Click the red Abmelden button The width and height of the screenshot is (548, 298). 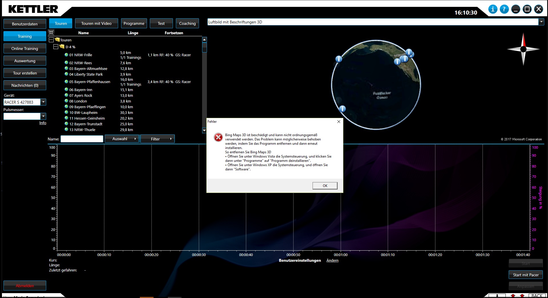coord(25,285)
